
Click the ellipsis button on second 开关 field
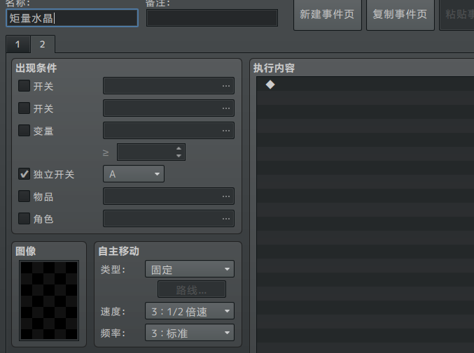(225, 108)
